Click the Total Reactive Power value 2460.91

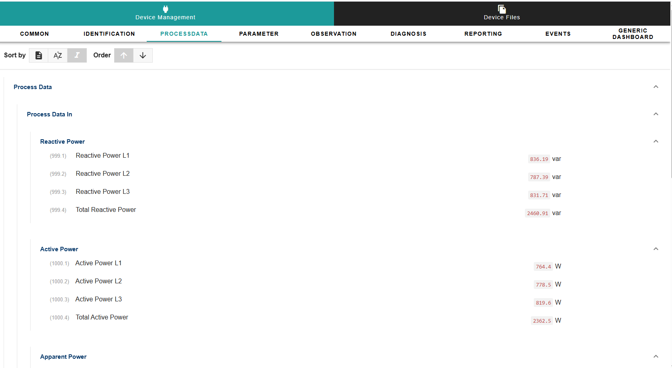(x=537, y=213)
